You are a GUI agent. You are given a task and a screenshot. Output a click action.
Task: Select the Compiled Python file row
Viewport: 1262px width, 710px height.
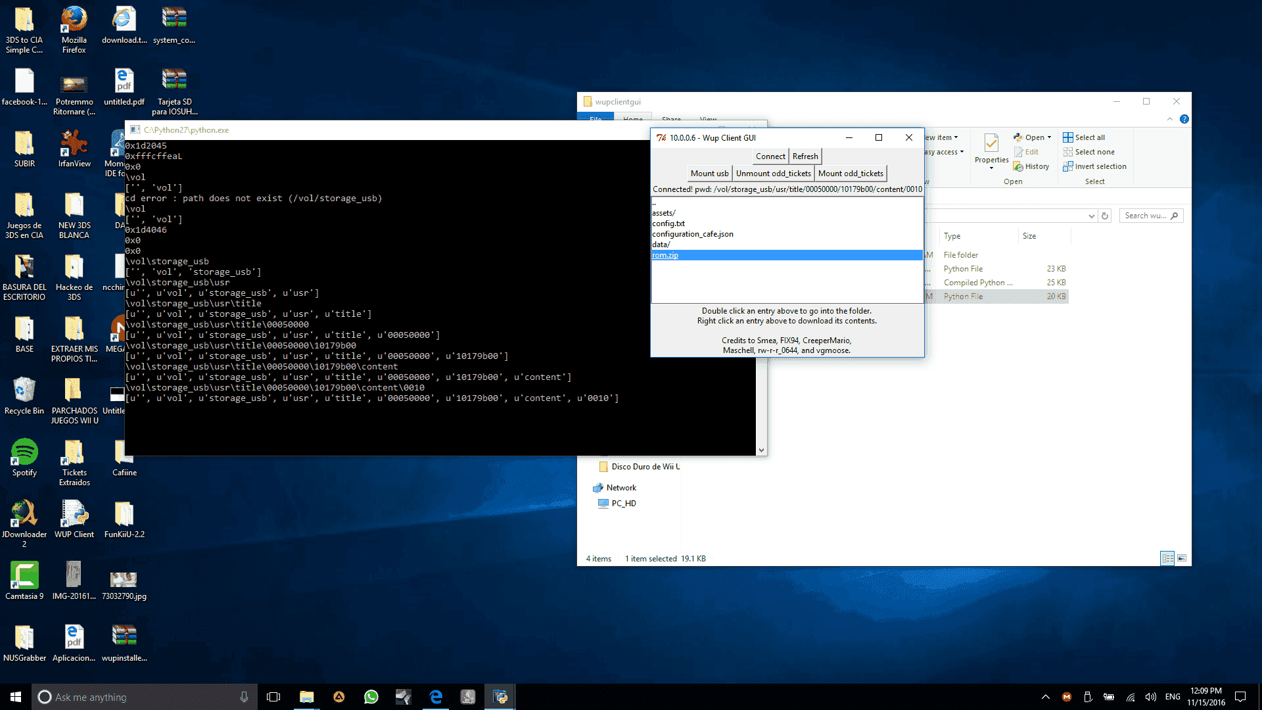tap(996, 283)
